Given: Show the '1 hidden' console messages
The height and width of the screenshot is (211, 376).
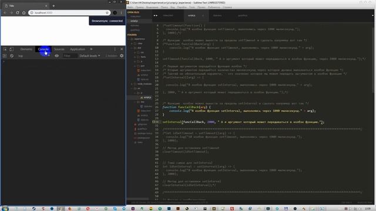Looking at the screenshot, I should (111, 56).
